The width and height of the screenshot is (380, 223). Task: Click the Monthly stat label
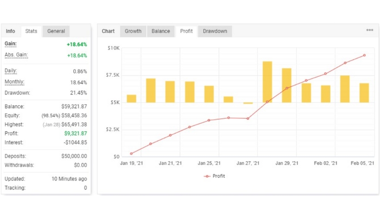click(x=14, y=82)
